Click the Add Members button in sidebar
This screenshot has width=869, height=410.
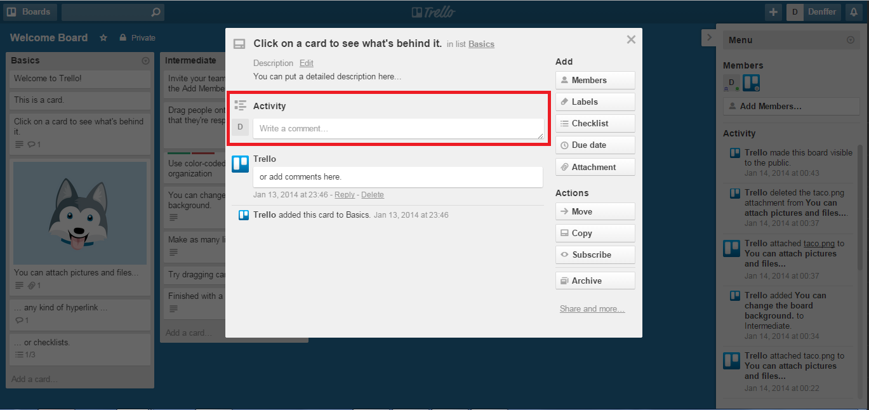[790, 107]
